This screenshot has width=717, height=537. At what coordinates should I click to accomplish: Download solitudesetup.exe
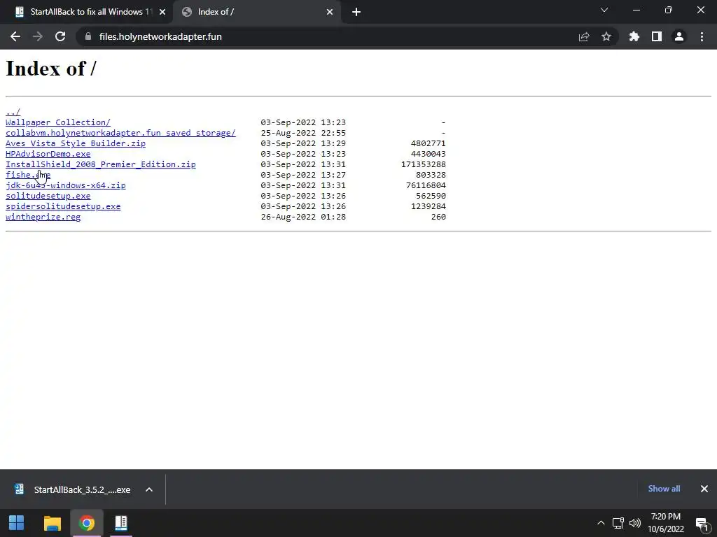48,196
